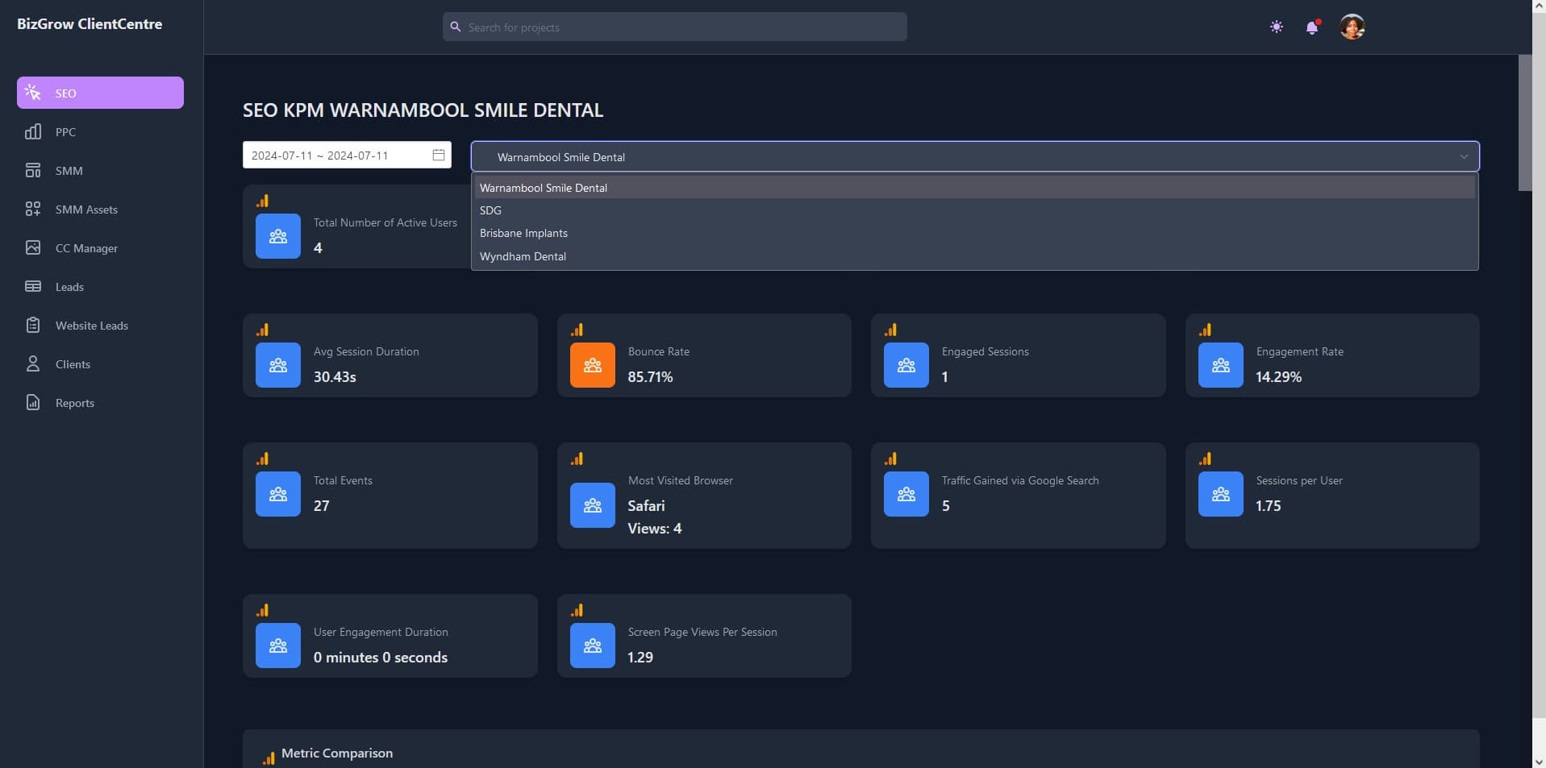1546x768 pixels.
Task: Select Warnambool Smile Dental in the list
Action: [x=975, y=188]
